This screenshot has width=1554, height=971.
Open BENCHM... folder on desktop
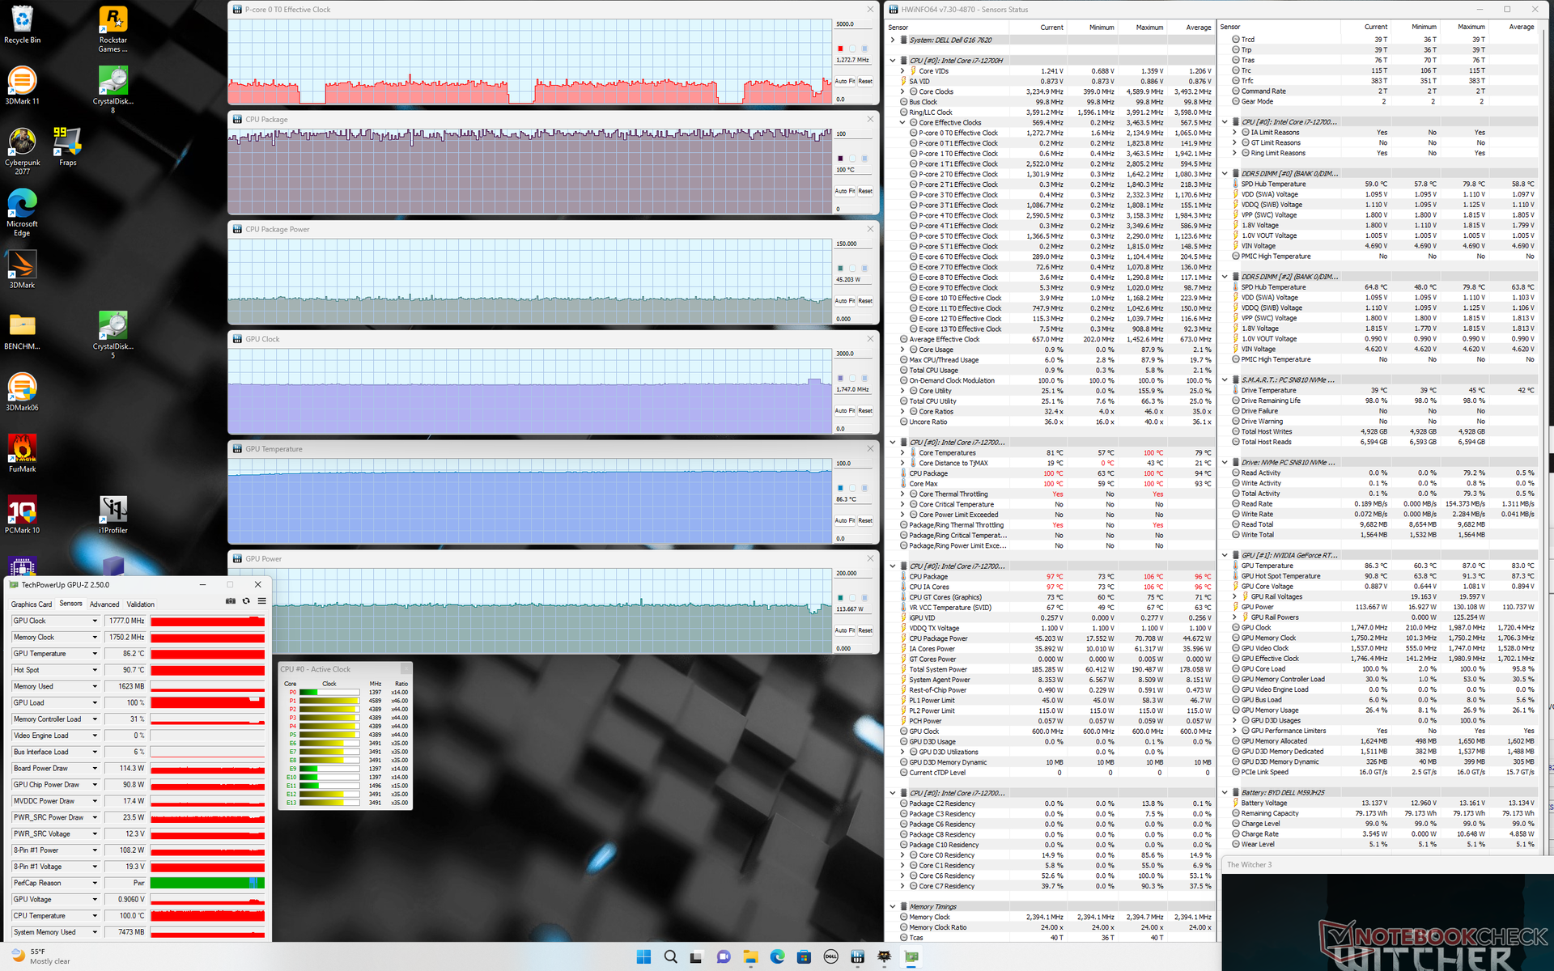tap(22, 331)
